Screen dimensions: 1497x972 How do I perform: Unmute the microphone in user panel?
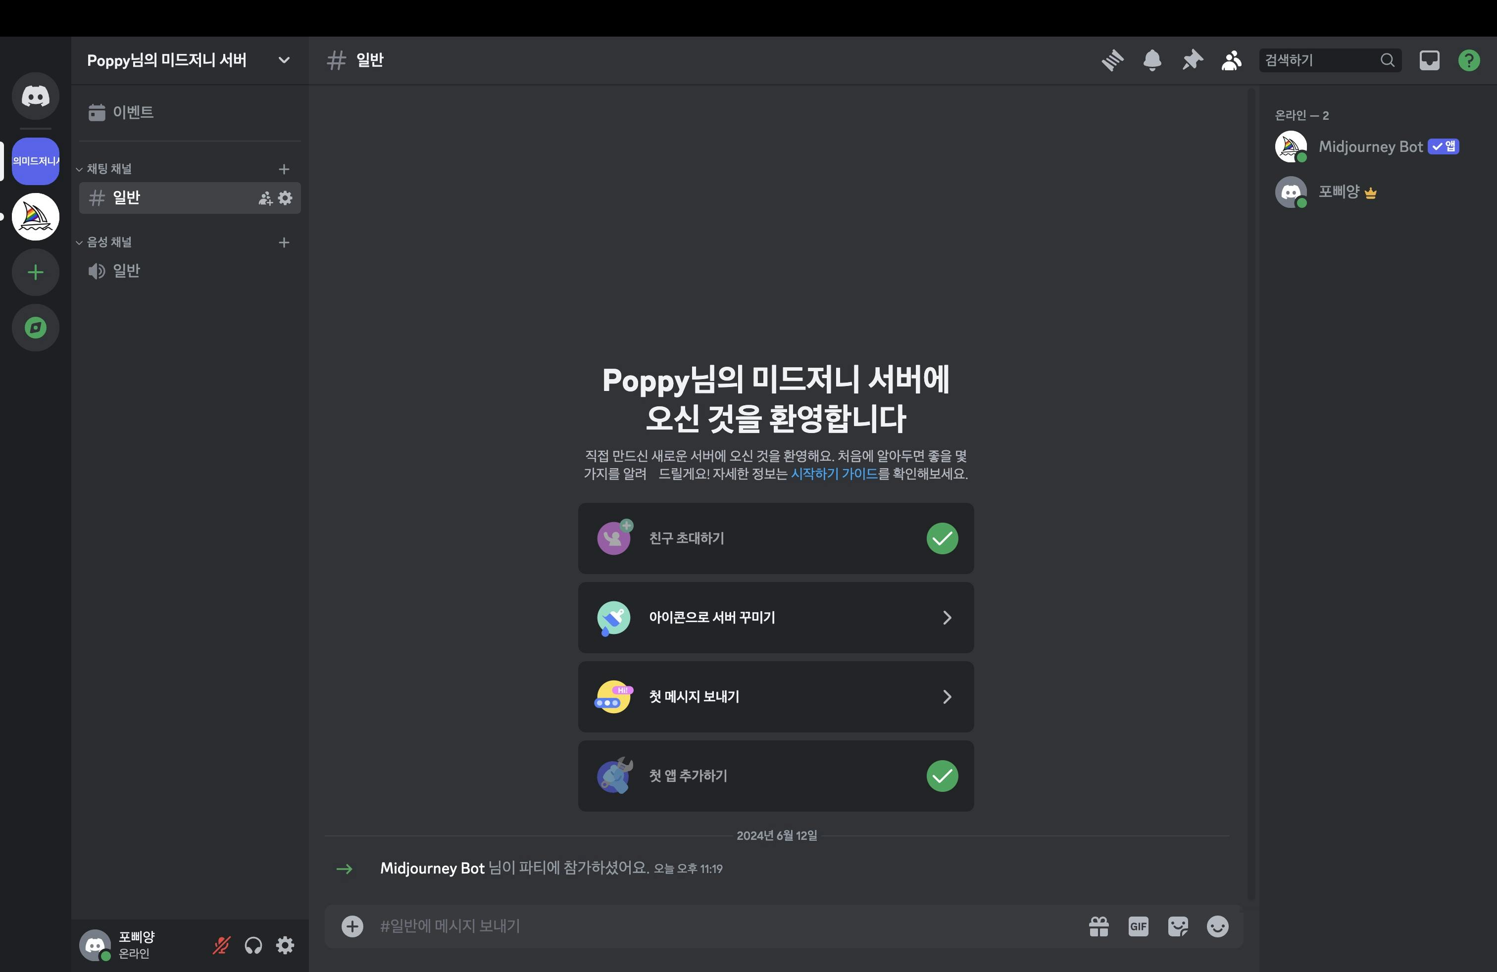(221, 945)
